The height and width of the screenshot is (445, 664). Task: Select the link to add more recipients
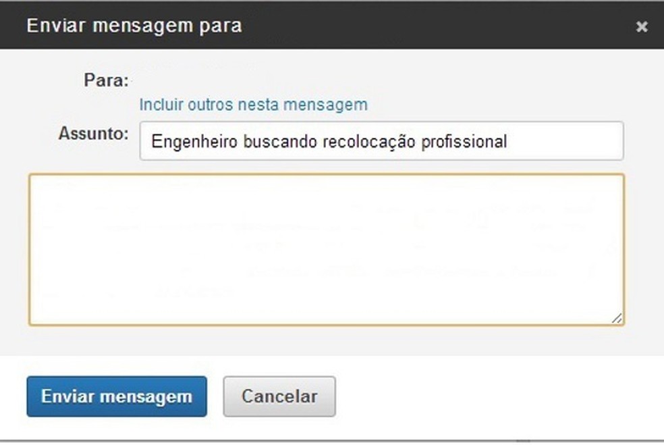tap(253, 104)
